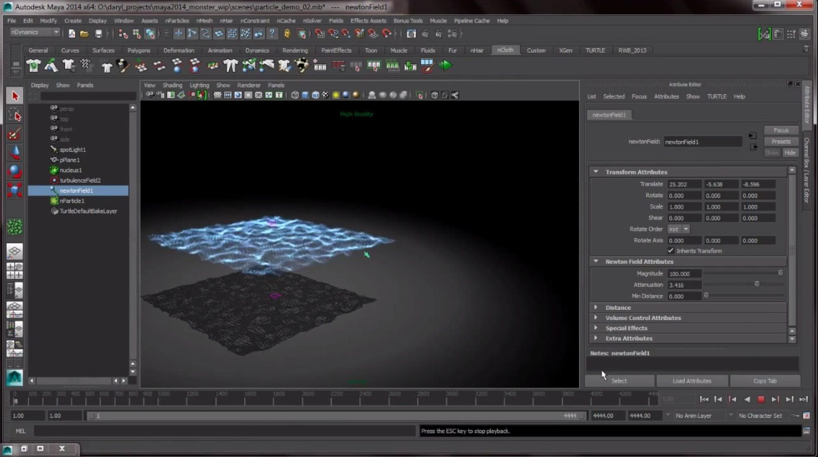Click Copy Tab button
Viewport: 818px width, 457px height.
[x=764, y=381]
